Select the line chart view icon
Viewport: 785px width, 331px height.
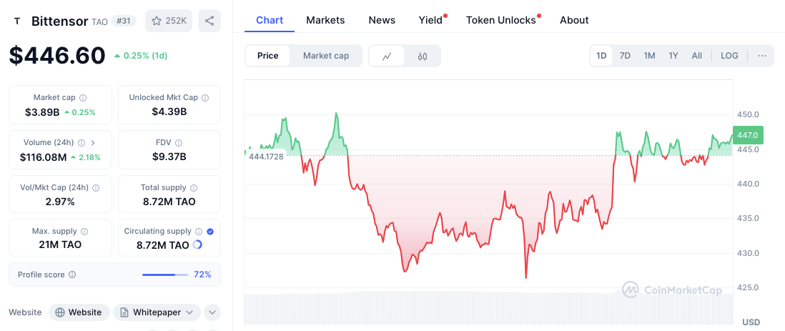[387, 56]
